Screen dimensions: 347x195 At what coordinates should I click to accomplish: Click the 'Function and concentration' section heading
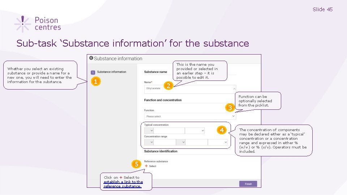pyautogui.click(x=163, y=100)
